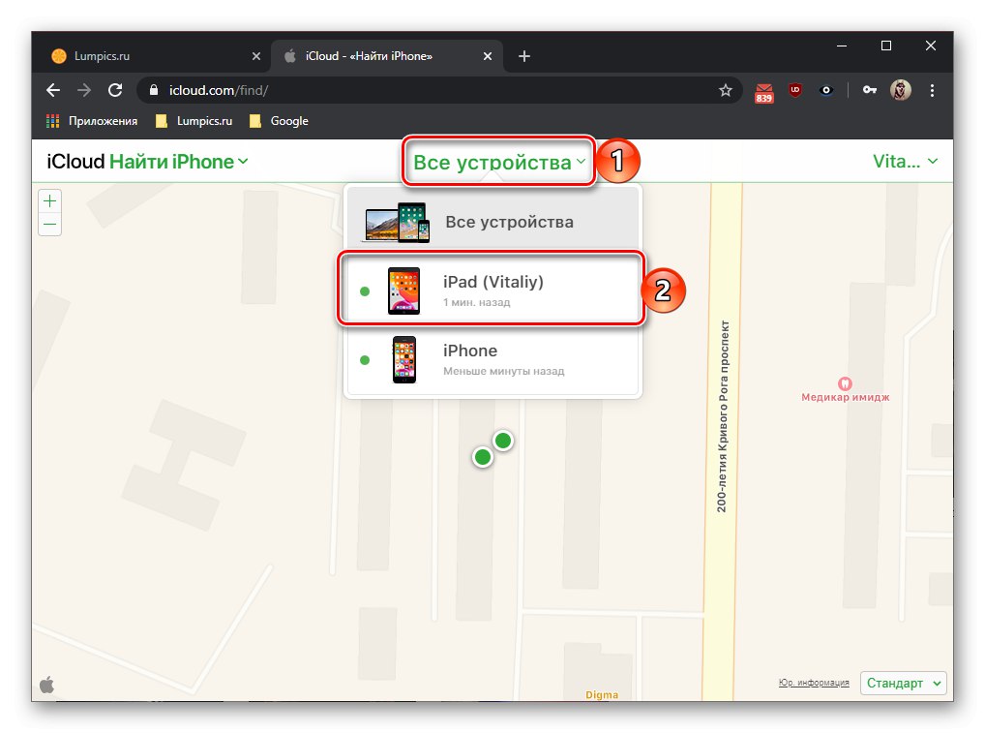
Task: Go back with the browser back arrow
Action: coord(53,90)
